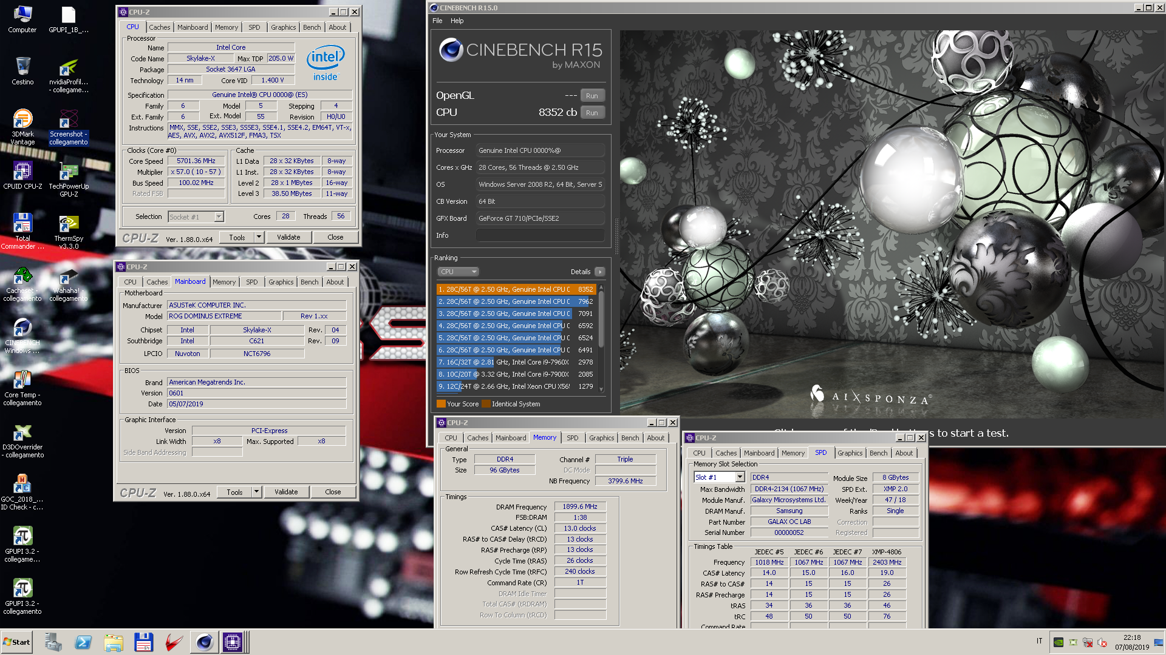Image resolution: width=1166 pixels, height=655 pixels.
Task: Launch 3DMark Vantage from the desktop
Action: 22,127
